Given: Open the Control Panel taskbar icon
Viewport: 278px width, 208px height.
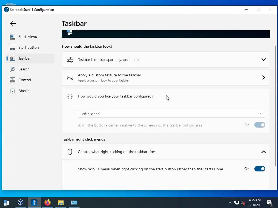Looking at the screenshot, I should tap(74, 202).
